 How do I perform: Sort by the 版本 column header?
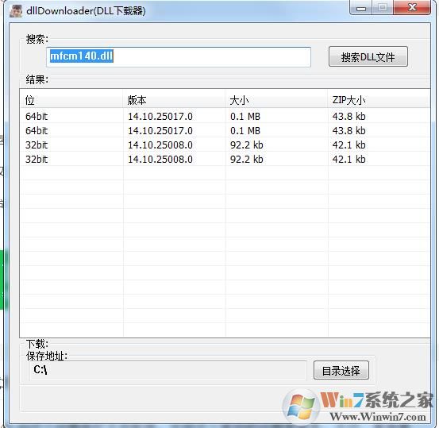[x=174, y=100]
